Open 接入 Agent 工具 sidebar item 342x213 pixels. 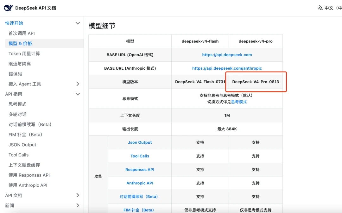point(25,84)
